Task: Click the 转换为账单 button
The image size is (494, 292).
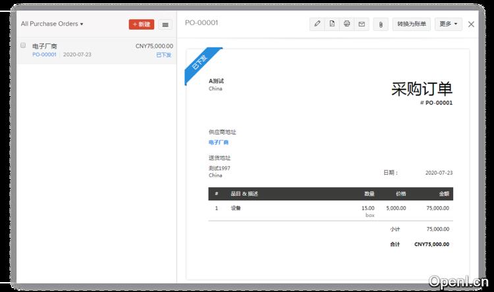Action: coord(412,24)
